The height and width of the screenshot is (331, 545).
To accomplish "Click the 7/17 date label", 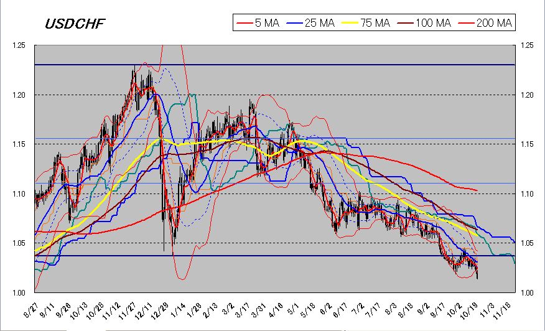I will [x=372, y=310].
